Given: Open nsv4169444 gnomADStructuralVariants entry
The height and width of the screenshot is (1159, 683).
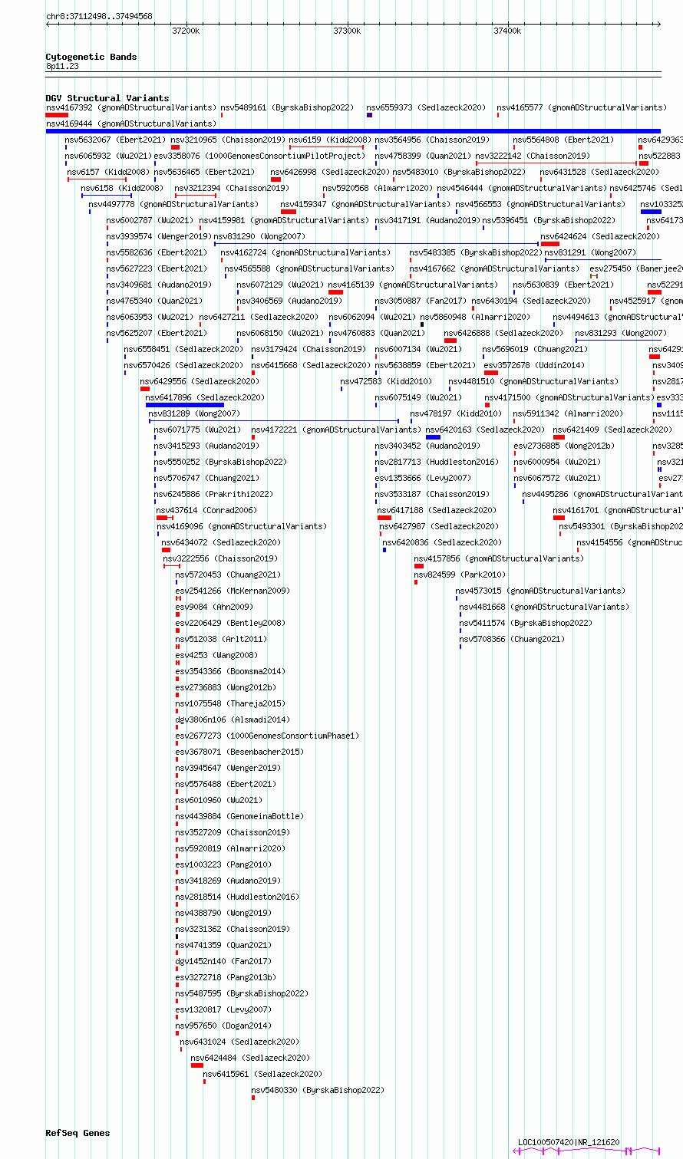Looking at the screenshot, I should [x=131, y=123].
